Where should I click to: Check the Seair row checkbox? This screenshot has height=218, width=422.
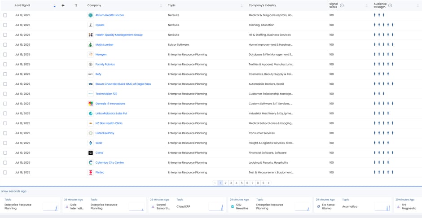pyautogui.click(x=5, y=143)
